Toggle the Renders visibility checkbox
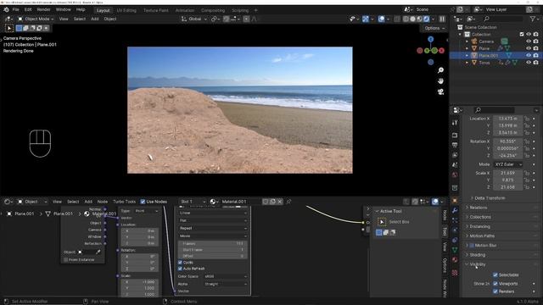Screen dimensions: 543x305 click(x=495, y=291)
